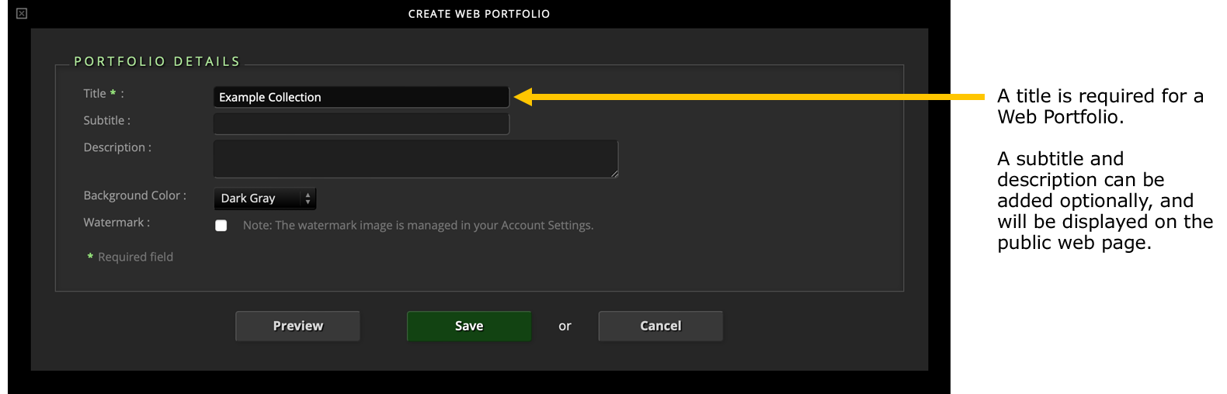This screenshot has height=394, width=1227.
Task: Click the Title field containing Example Collection
Action: tap(361, 97)
